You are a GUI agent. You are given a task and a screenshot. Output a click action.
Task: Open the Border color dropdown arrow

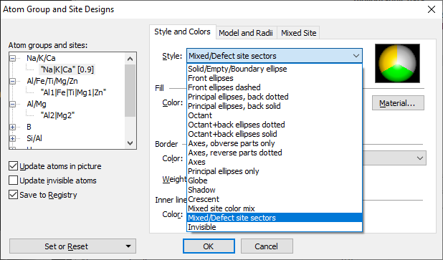pos(420,158)
